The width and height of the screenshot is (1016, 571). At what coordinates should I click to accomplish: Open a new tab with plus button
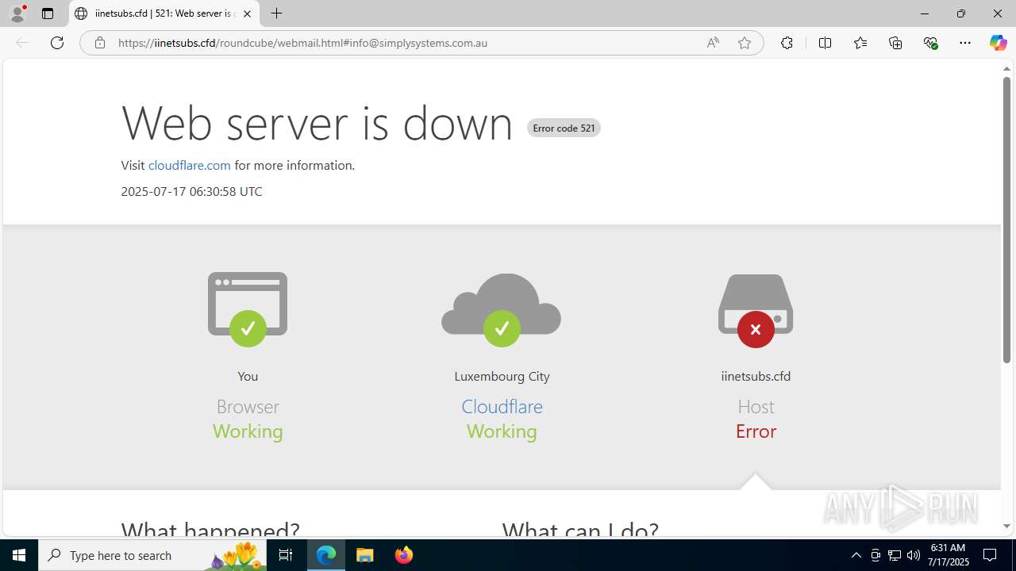276,13
